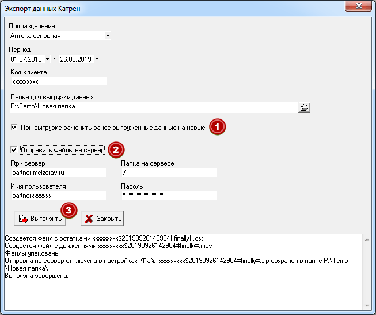This screenshot has height=315, width=376.
Task: Click the Закрыть button with red X
Action: point(102,219)
